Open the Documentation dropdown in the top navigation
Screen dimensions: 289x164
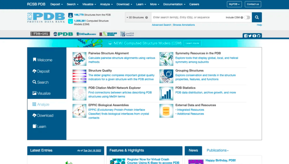(x=174, y=4)
